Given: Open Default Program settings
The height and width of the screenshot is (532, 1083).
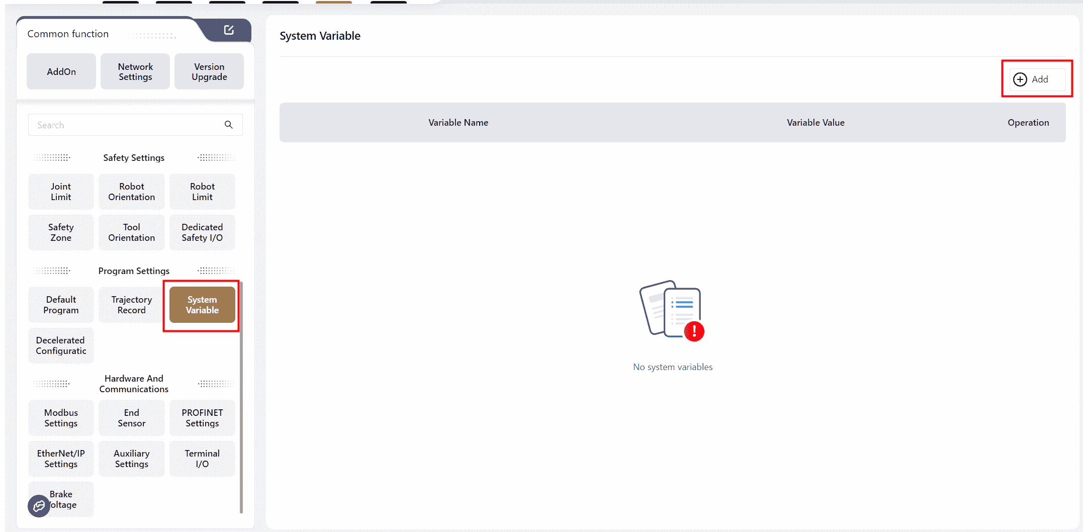Looking at the screenshot, I should point(61,305).
